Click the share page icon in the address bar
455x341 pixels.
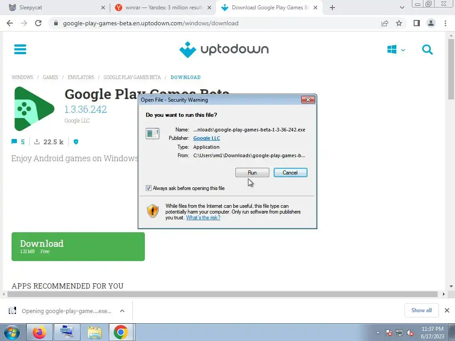(x=385, y=23)
